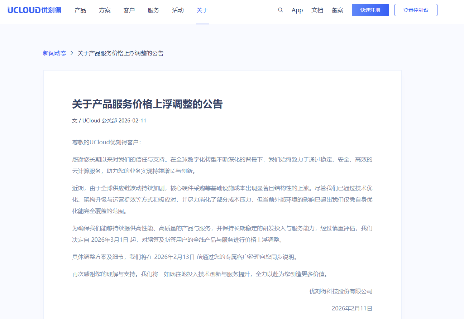Open the 客户 menu
The image size is (464, 319).
129,10
